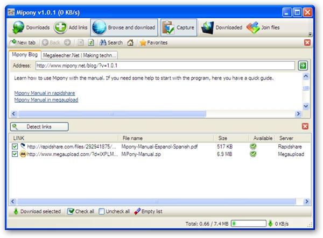Click the Check all button
This screenshot has height=238, width=323.
(x=81, y=211)
